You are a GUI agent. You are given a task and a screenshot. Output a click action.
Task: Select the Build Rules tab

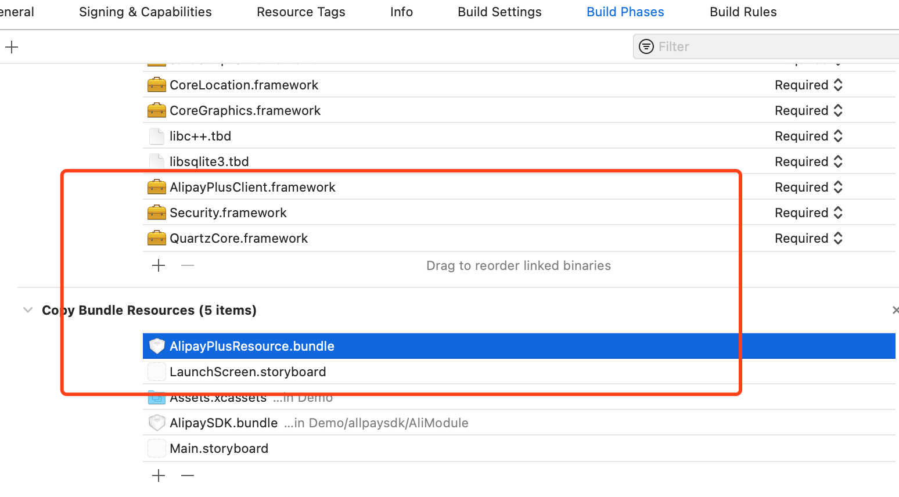coord(743,12)
